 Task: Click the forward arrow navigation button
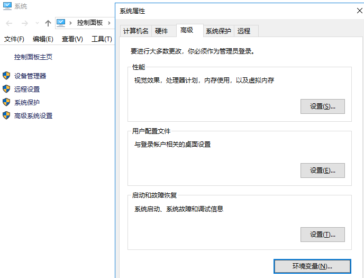coord(24,23)
